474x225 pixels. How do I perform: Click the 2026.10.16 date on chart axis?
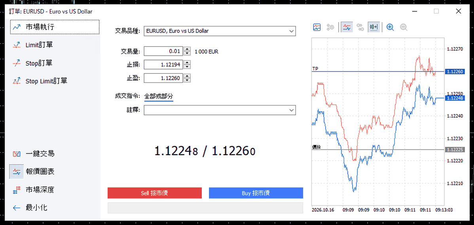323,210
